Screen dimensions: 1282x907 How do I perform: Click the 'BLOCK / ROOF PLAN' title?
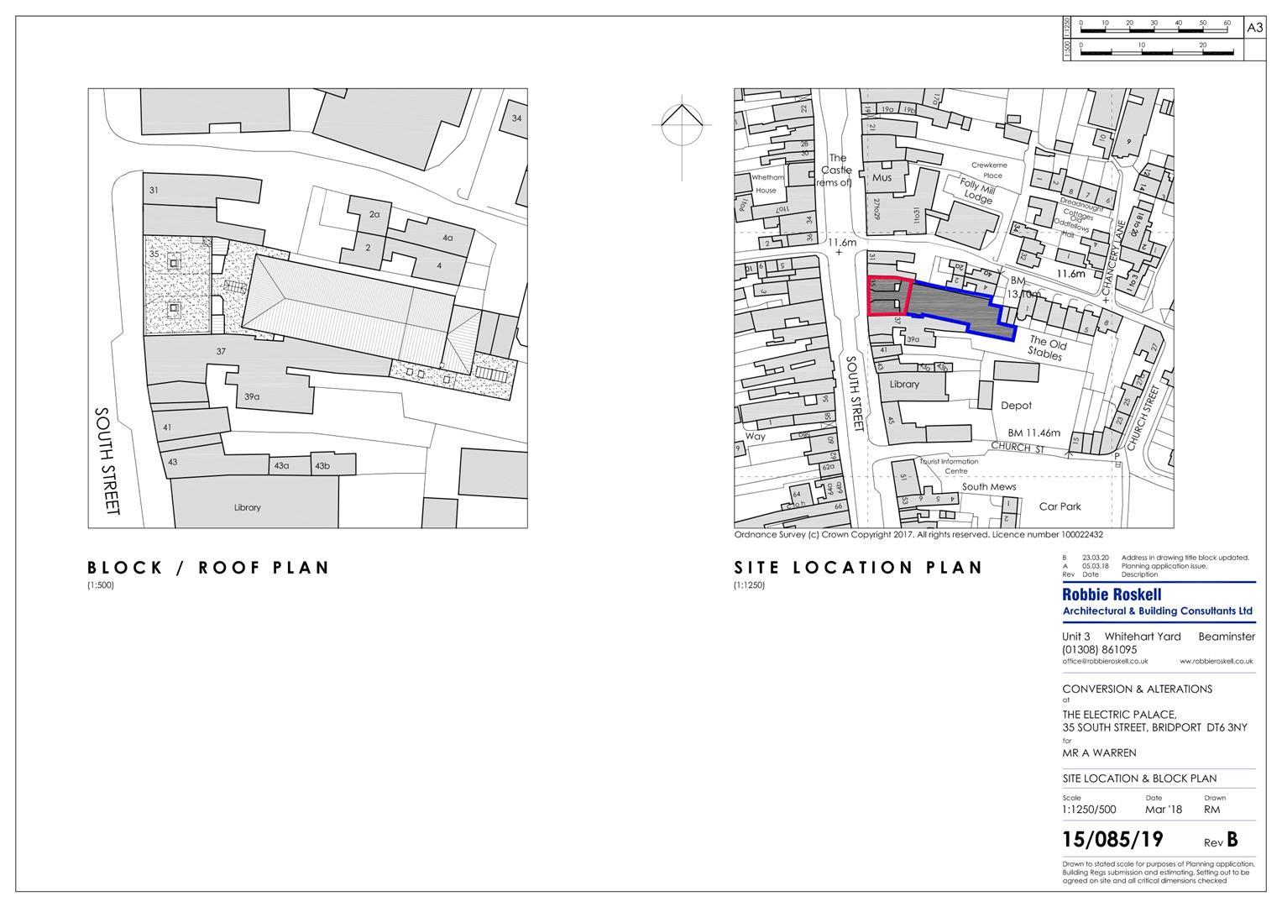(209, 568)
